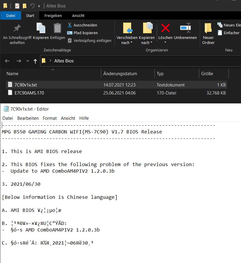Viewport: 241px width, 263px height.
Task: Click the Ausschneiden scissors button
Action: point(82,25)
